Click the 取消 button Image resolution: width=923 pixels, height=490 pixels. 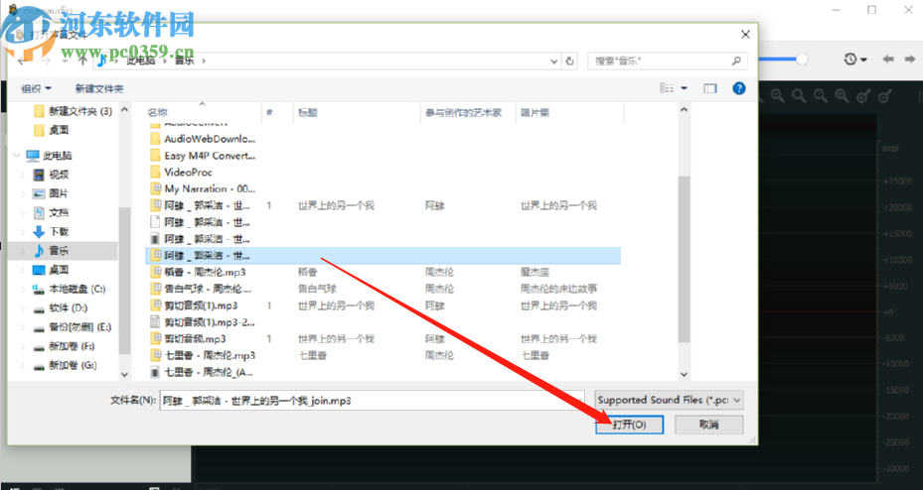click(708, 425)
